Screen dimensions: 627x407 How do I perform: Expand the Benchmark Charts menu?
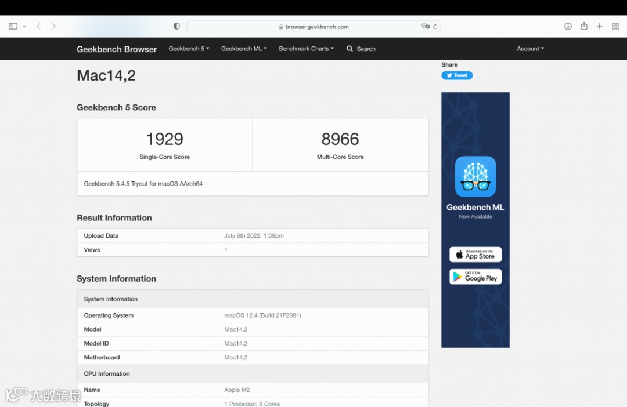click(x=307, y=49)
